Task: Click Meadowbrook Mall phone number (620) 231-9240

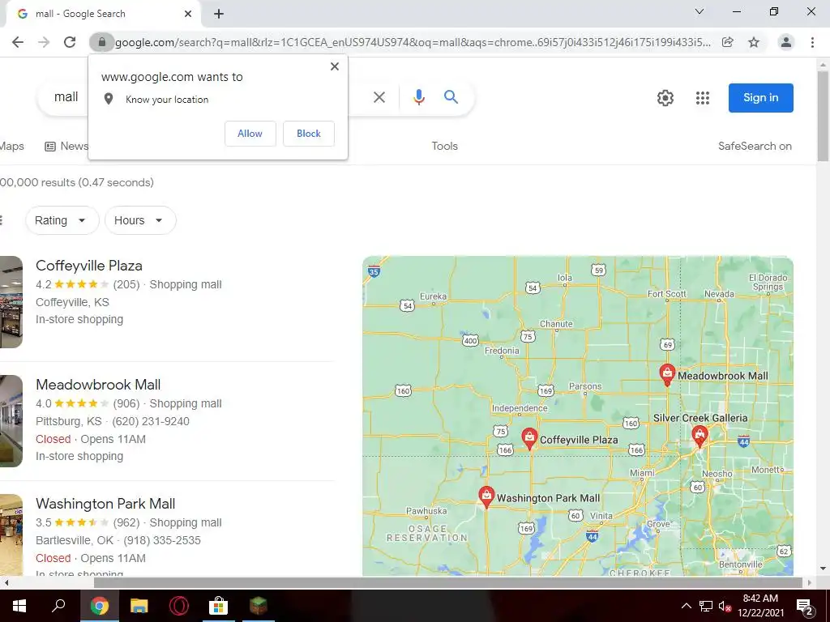Action: (x=151, y=421)
